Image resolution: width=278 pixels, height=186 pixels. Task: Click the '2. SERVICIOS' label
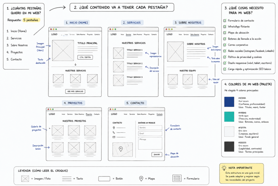[x=132, y=23]
